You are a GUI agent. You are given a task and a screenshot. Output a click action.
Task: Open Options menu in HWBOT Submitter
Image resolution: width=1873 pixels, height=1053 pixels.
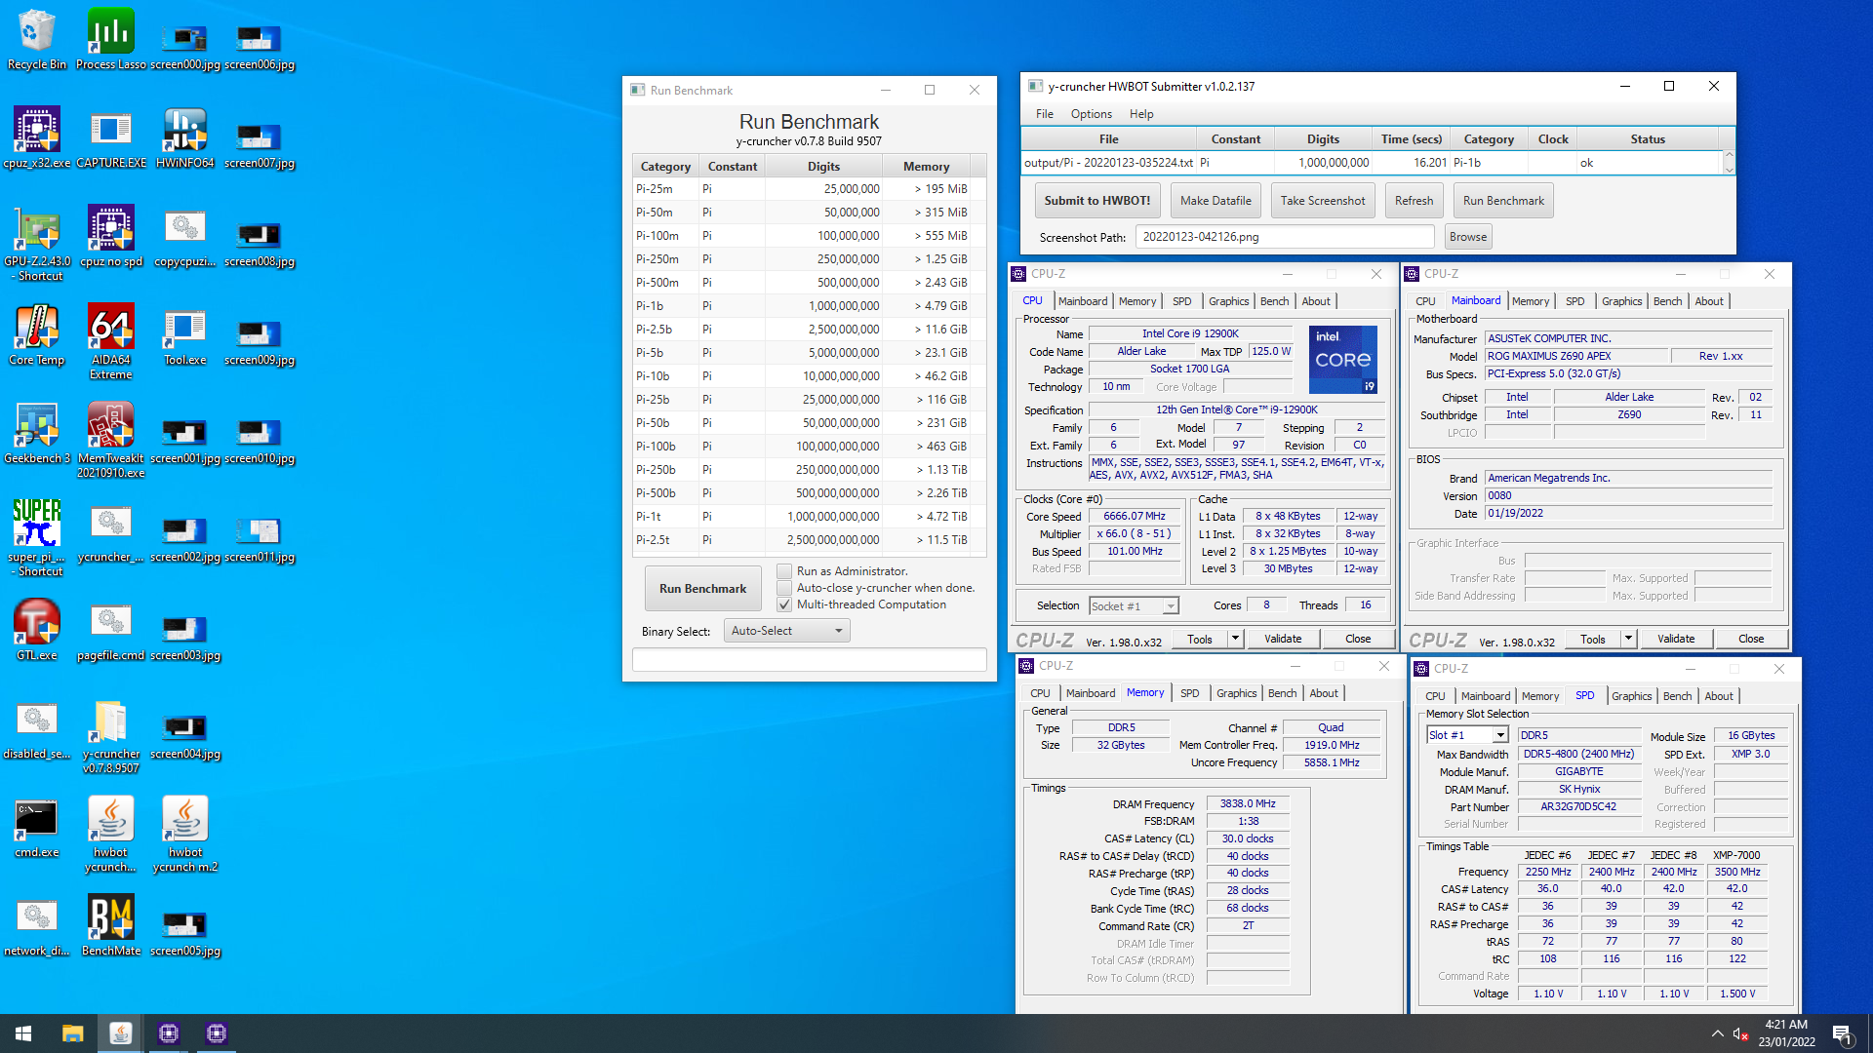point(1091,114)
